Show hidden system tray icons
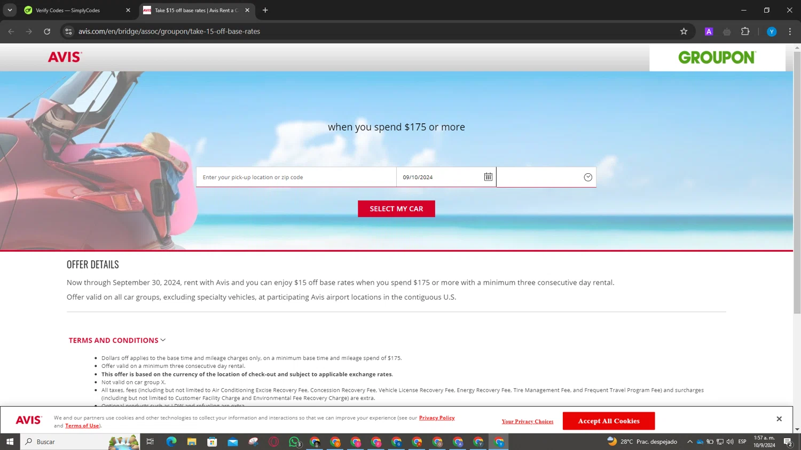 pyautogui.click(x=690, y=441)
